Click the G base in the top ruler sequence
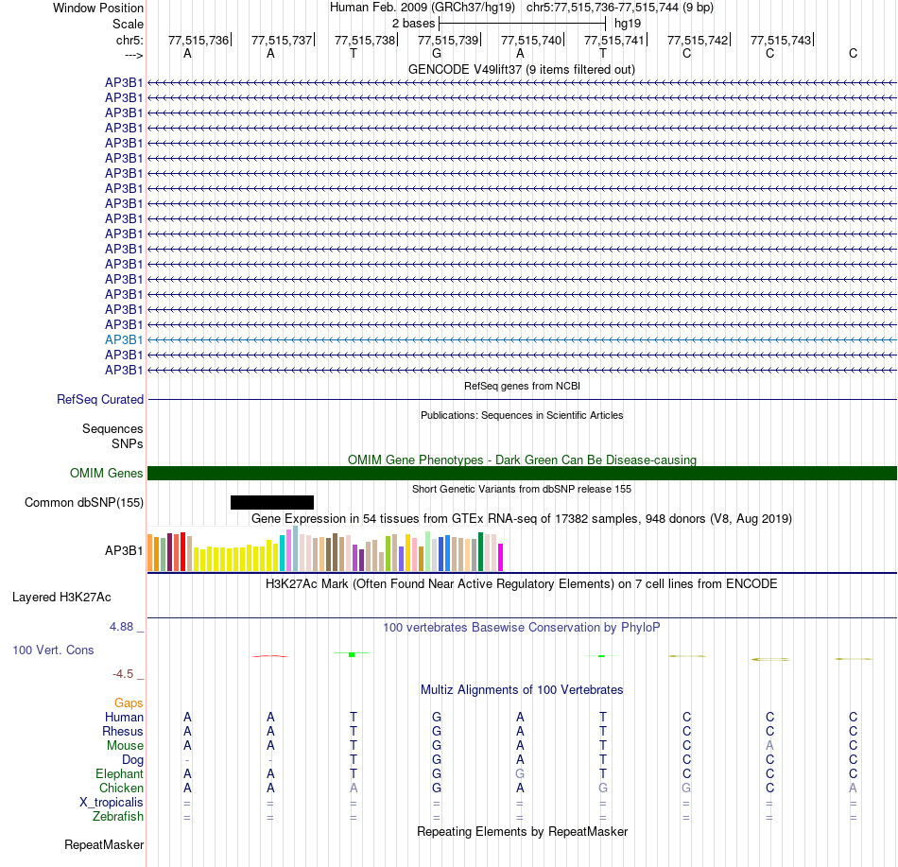The image size is (898, 867). (437, 53)
